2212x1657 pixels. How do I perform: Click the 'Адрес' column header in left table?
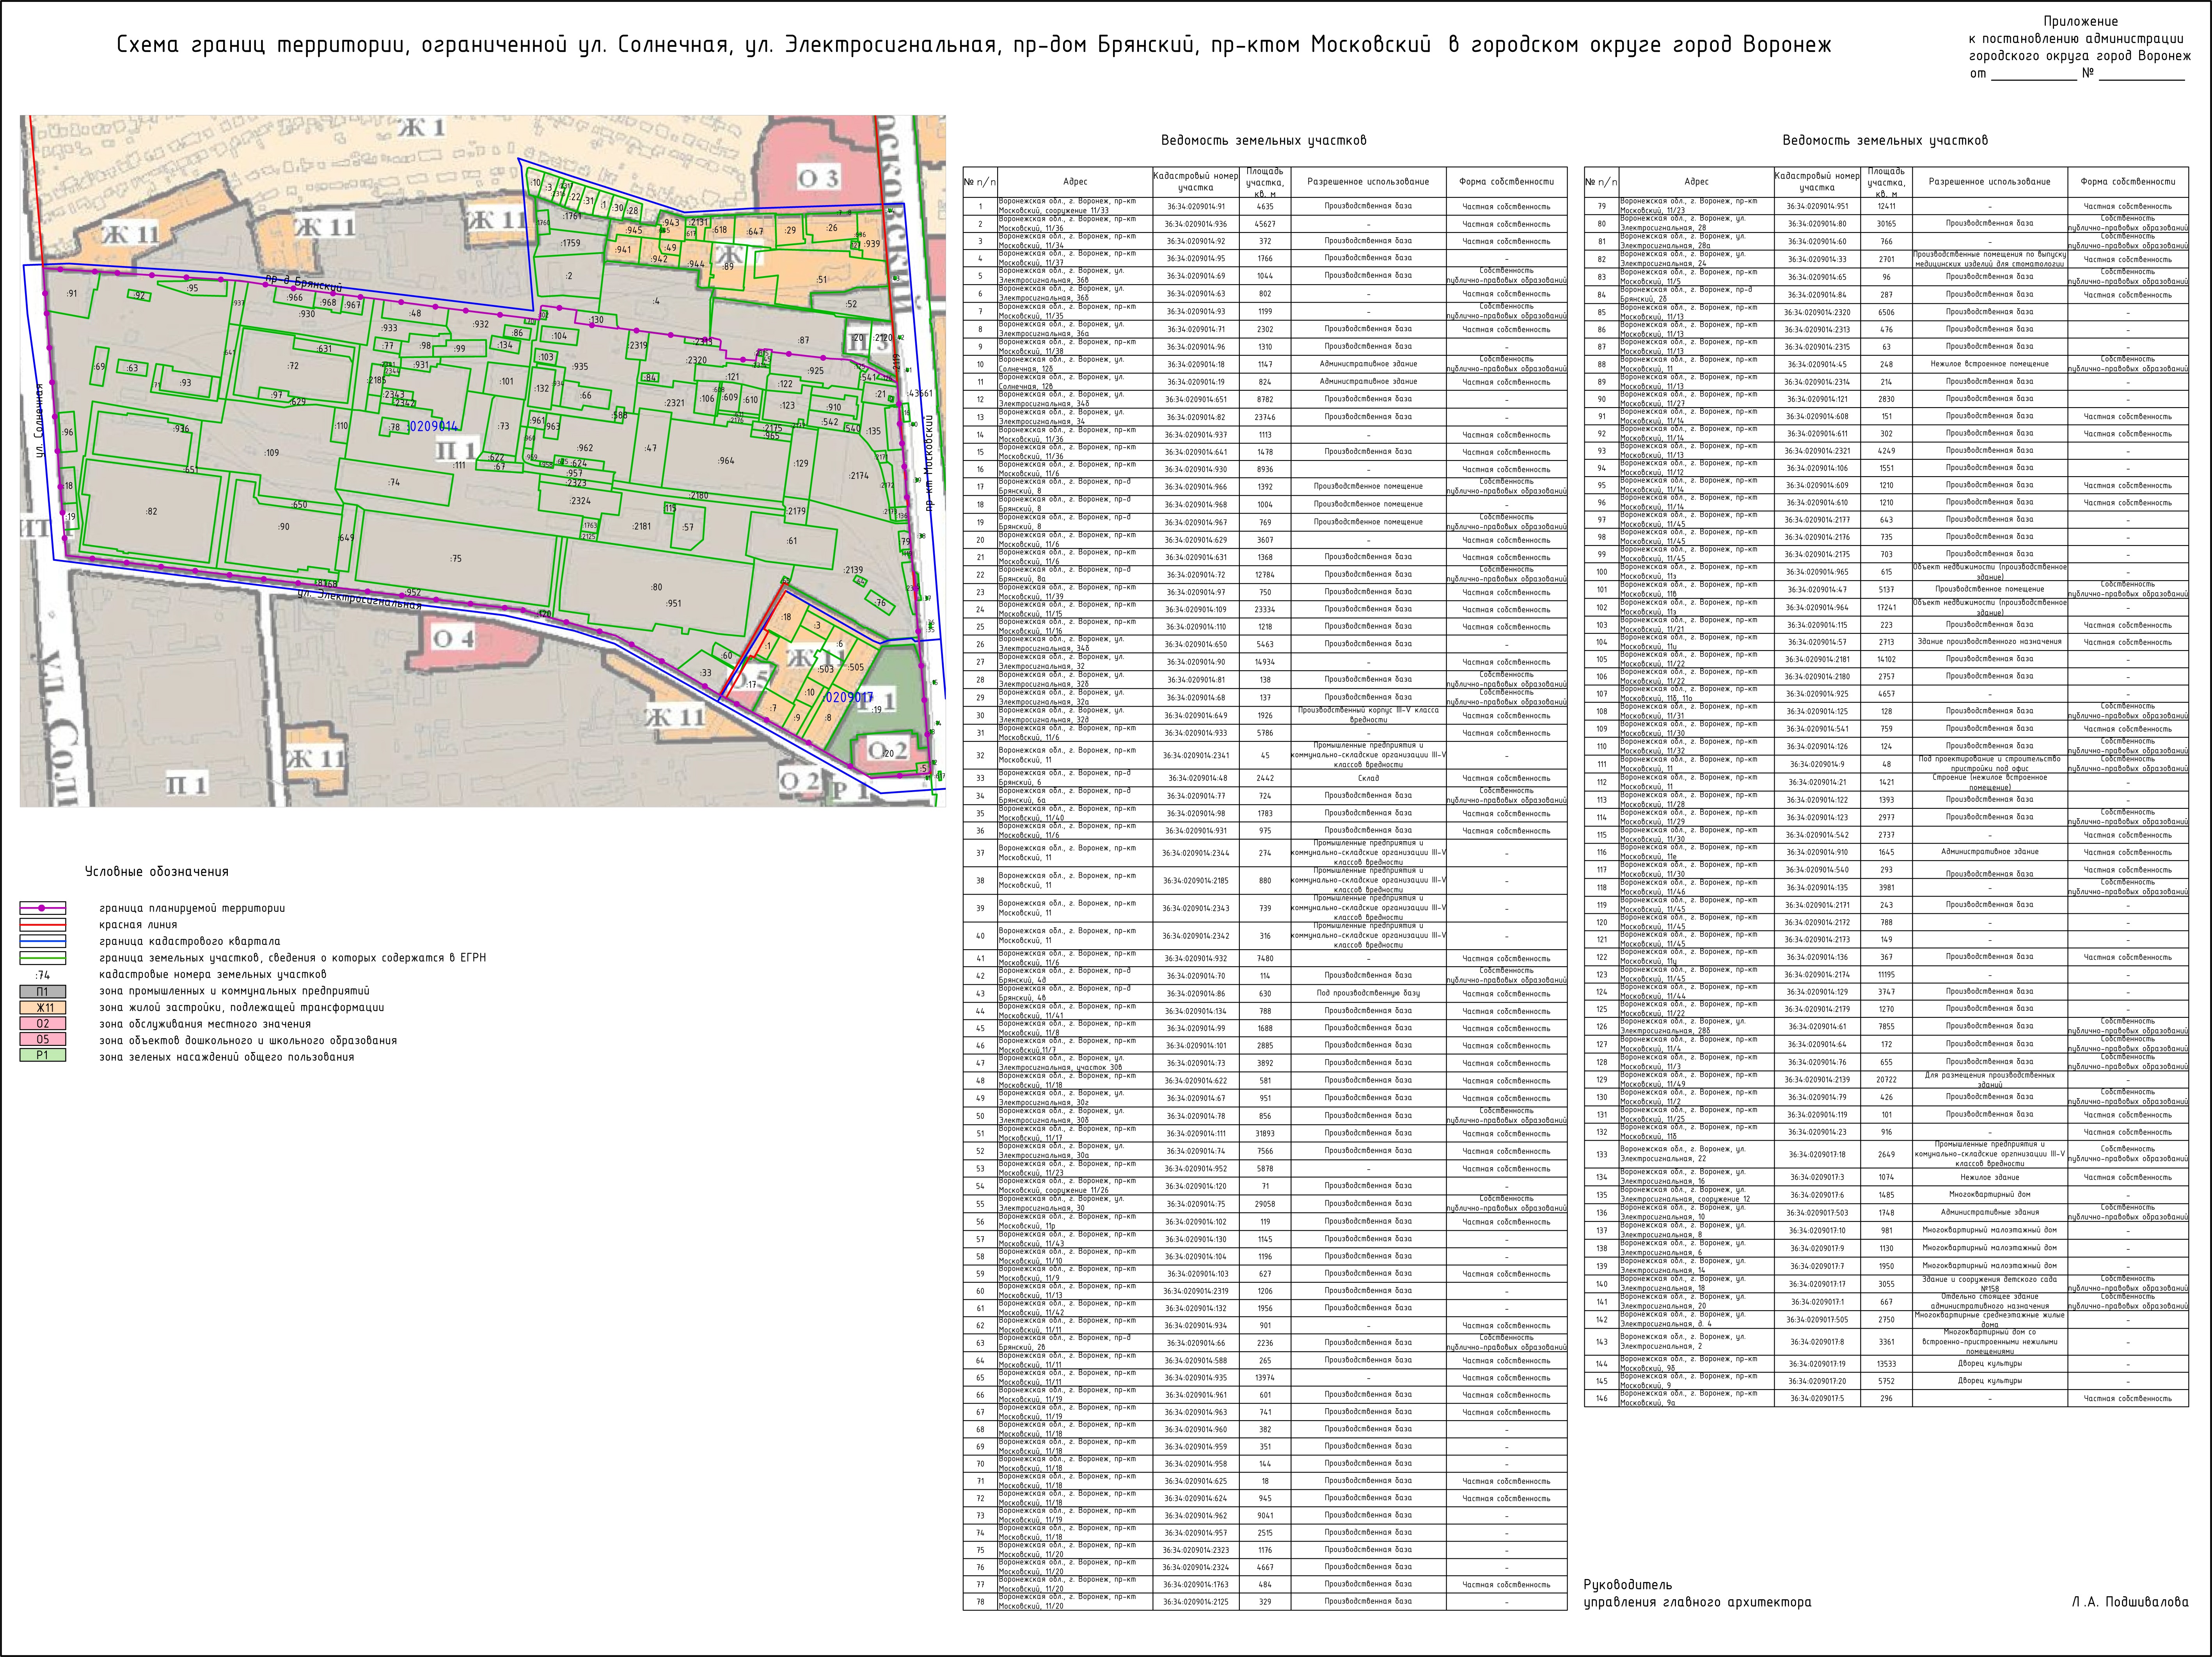click(1075, 182)
